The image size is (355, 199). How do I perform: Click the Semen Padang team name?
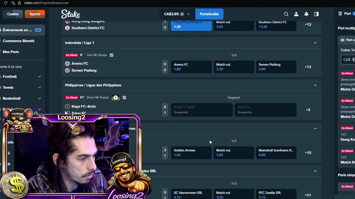pyautogui.click(x=84, y=70)
